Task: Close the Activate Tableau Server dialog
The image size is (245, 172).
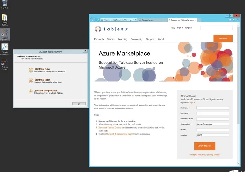Action: point(85,51)
